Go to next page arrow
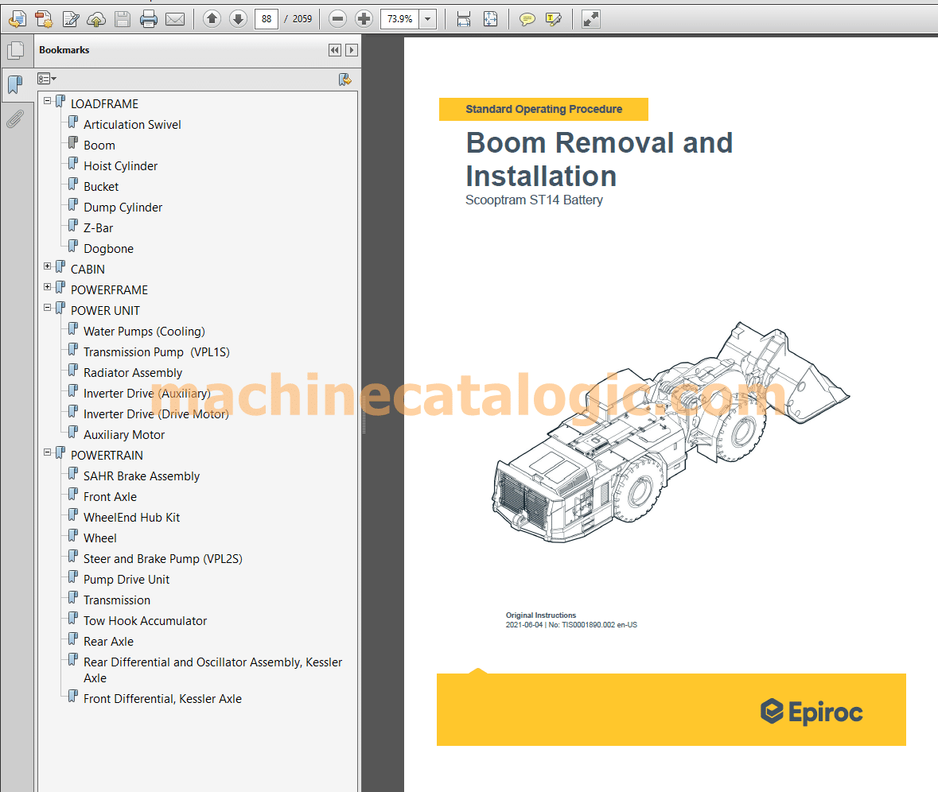 coord(238,19)
